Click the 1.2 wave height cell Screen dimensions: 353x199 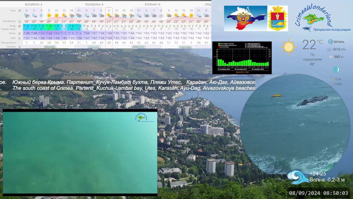tap(50, 33)
